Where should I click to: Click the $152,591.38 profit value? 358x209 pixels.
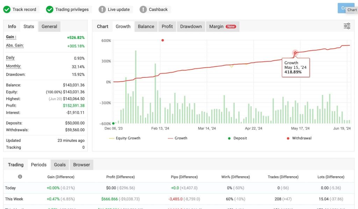[74, 105]
